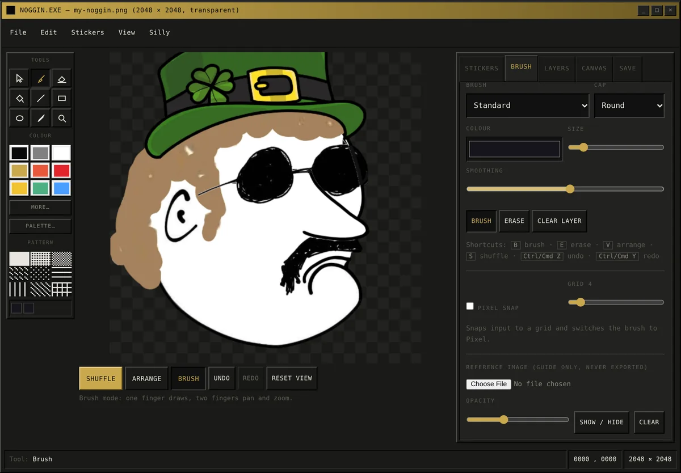Choose the white colour swatch
Screen dimensions: 681x473
(61, 153)
